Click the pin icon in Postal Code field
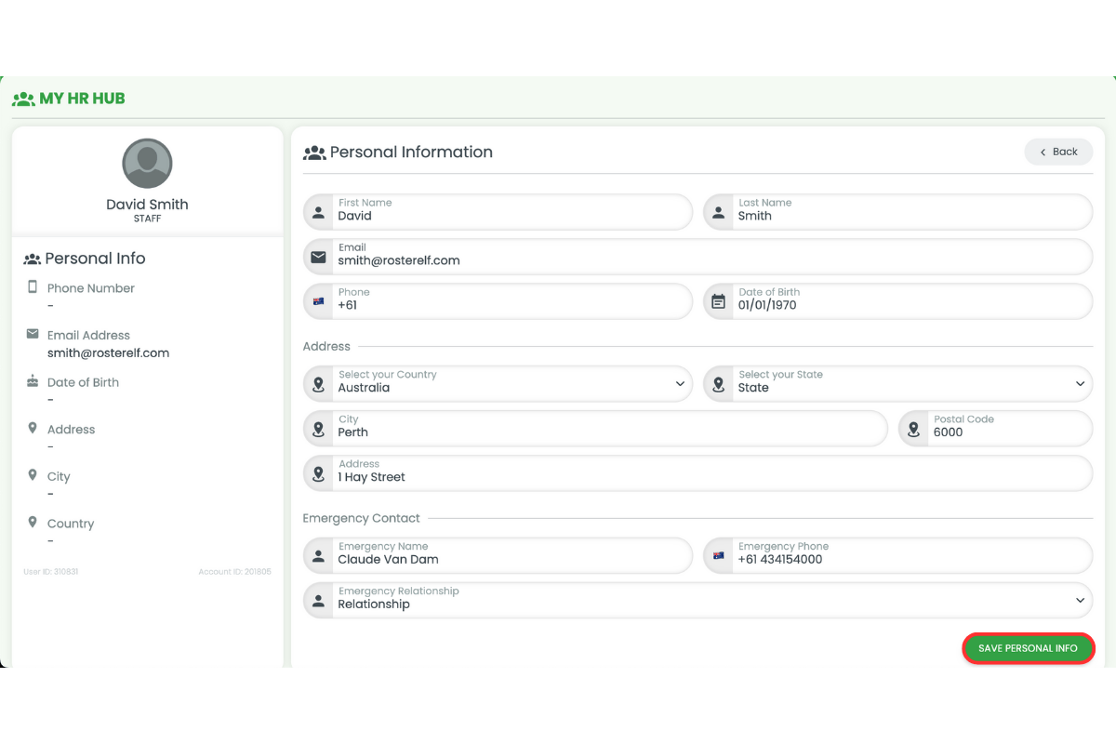 pyautogui.click(x=913, y=429)
